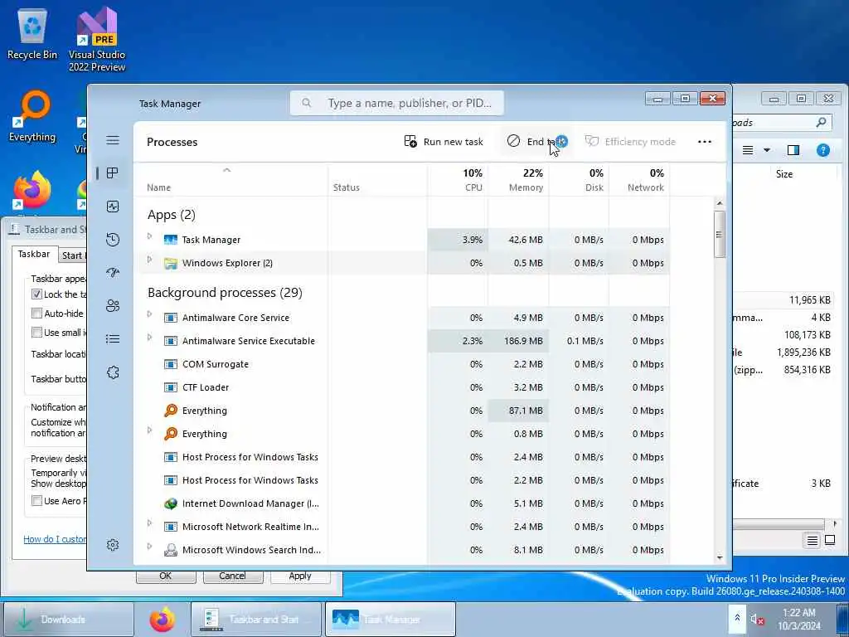
Task: Open Firefox from the taskbar
Action: [x=163, y=620]
